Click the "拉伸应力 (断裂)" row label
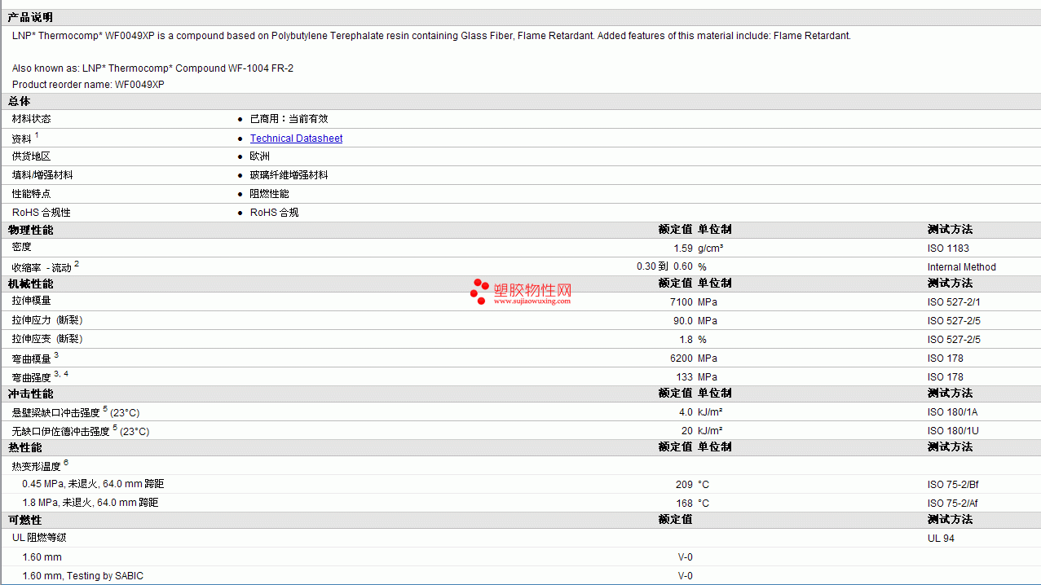This screenshot has width=1041, height=585. 47,320
